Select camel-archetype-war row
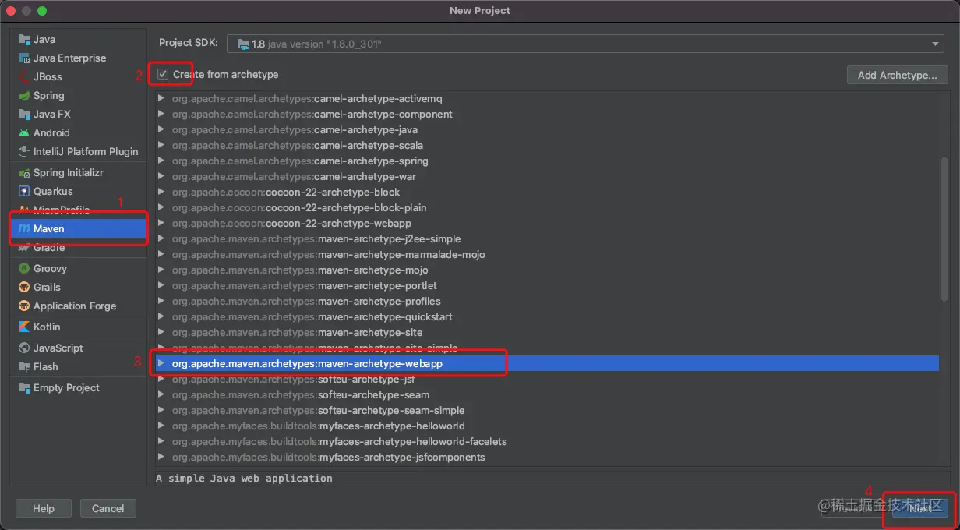Image resolution: width=960 pixels, height=530 pixels. (x=546, y=176)
